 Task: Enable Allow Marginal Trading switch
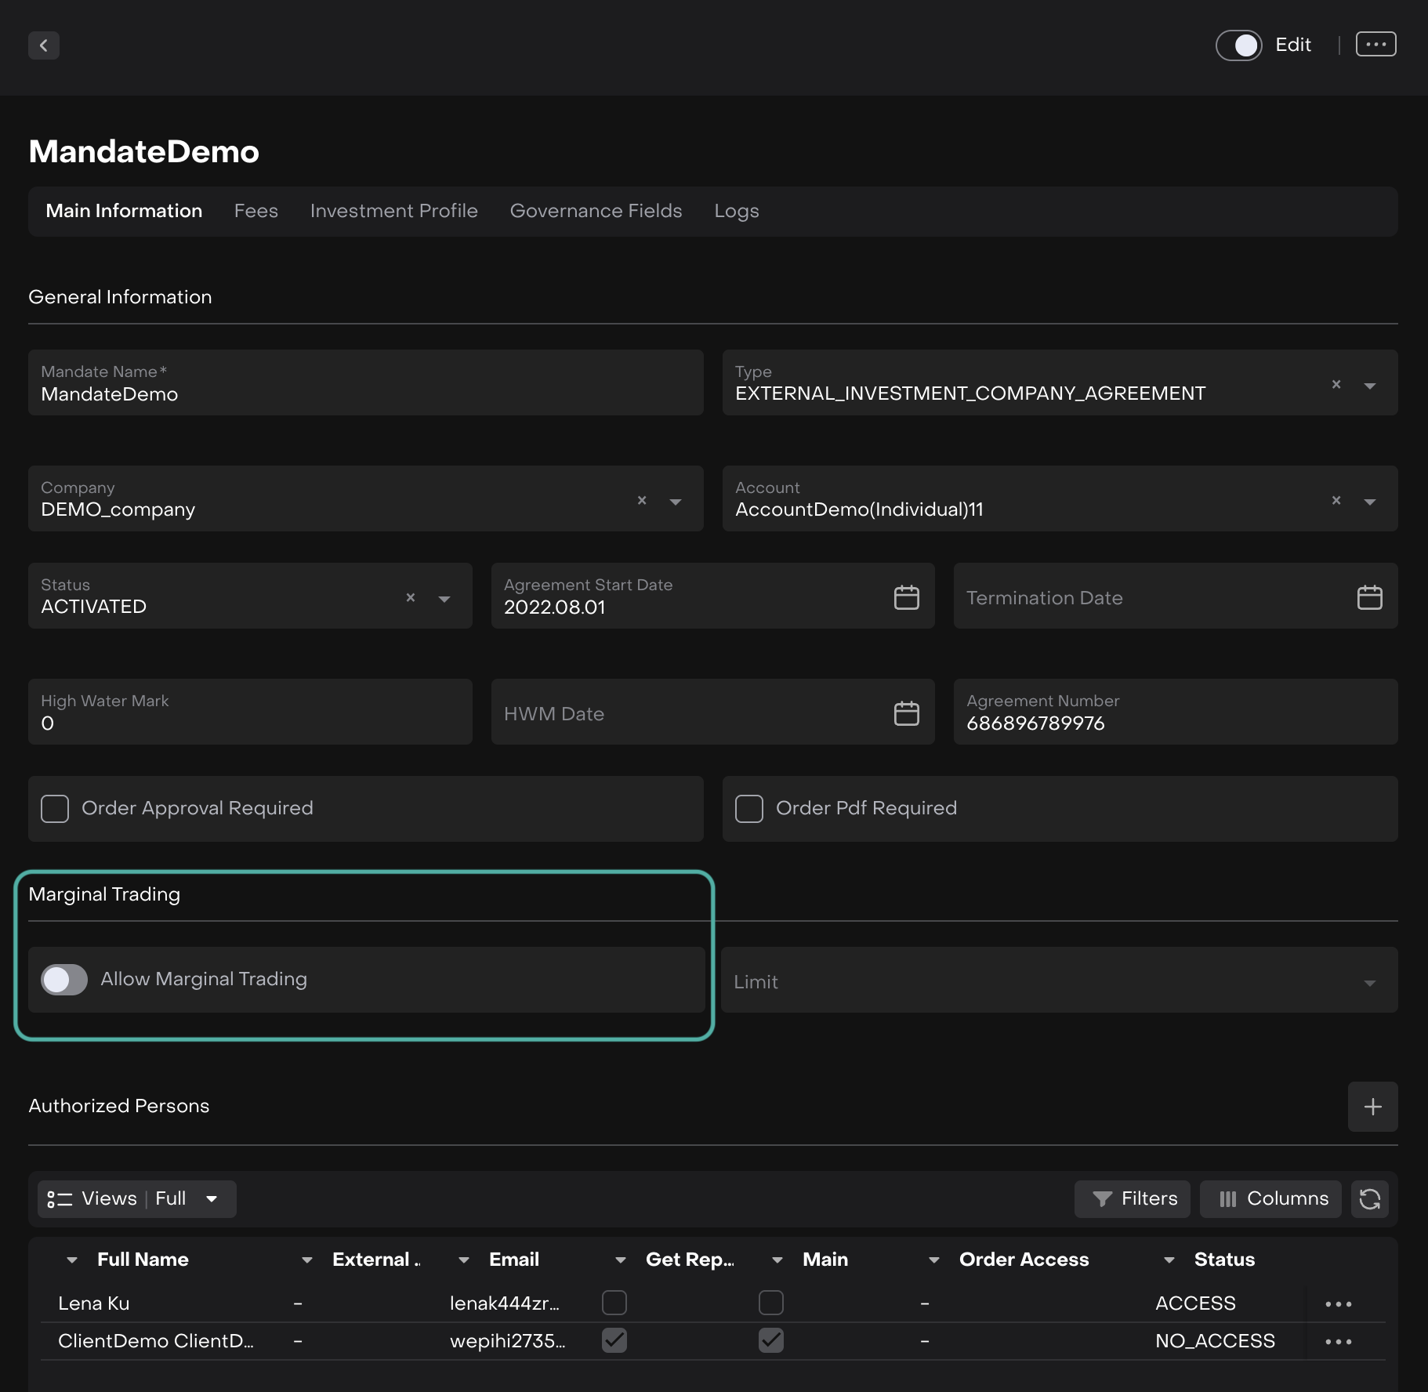[x=64, y=980]
